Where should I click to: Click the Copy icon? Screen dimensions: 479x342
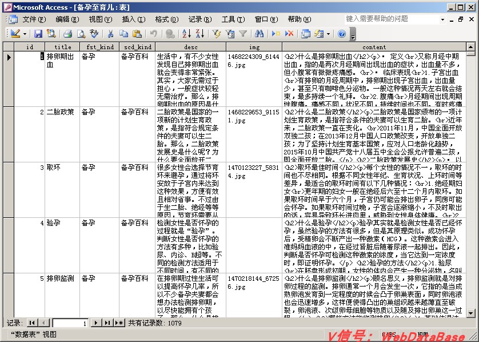click(123, 34)
